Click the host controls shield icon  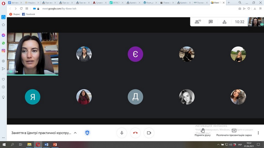pyautogui.click(x=87, y=133)
